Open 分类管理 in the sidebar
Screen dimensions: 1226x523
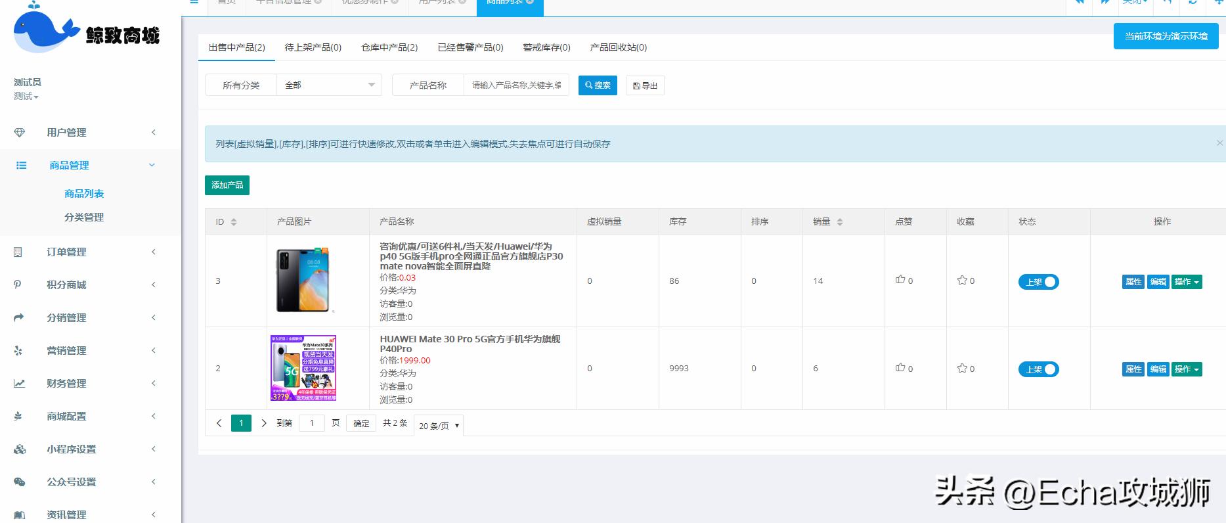pos(84,217)
